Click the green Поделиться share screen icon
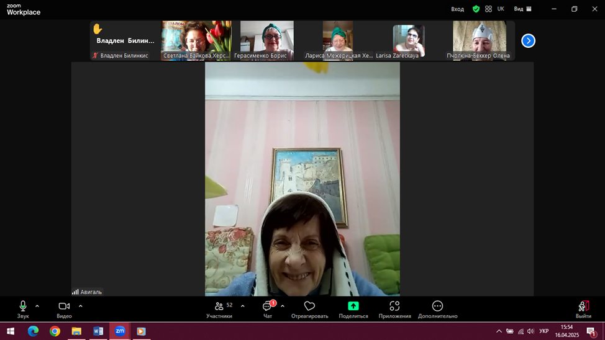 pos(353,306)
